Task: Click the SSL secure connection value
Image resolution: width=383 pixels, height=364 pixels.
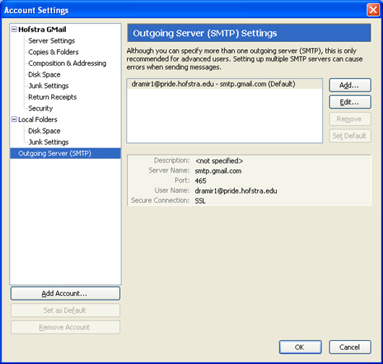Action: (199, 201)
